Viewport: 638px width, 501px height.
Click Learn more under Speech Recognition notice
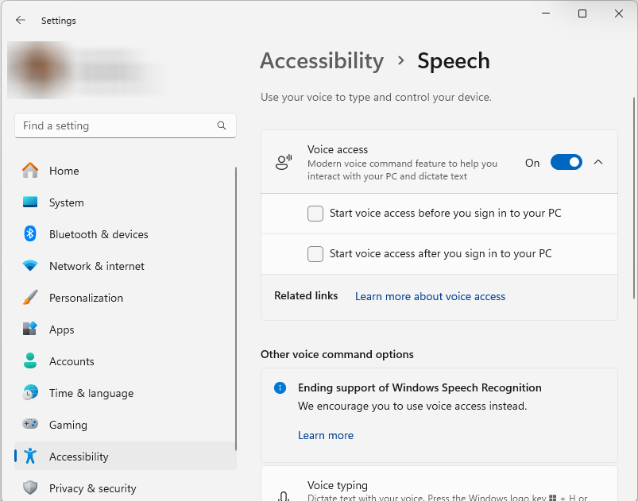326,436
